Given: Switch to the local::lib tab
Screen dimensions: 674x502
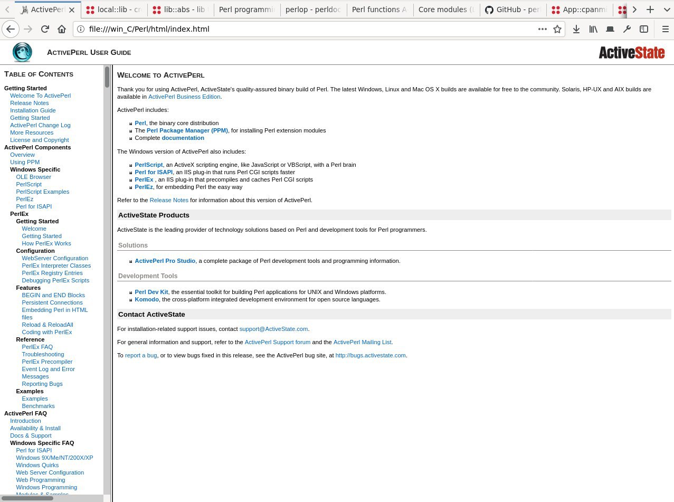Looking at the screenshot, I should [115, 10].
